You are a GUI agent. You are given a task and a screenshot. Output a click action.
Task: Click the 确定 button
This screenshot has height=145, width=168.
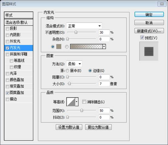[x=149, y=15]
